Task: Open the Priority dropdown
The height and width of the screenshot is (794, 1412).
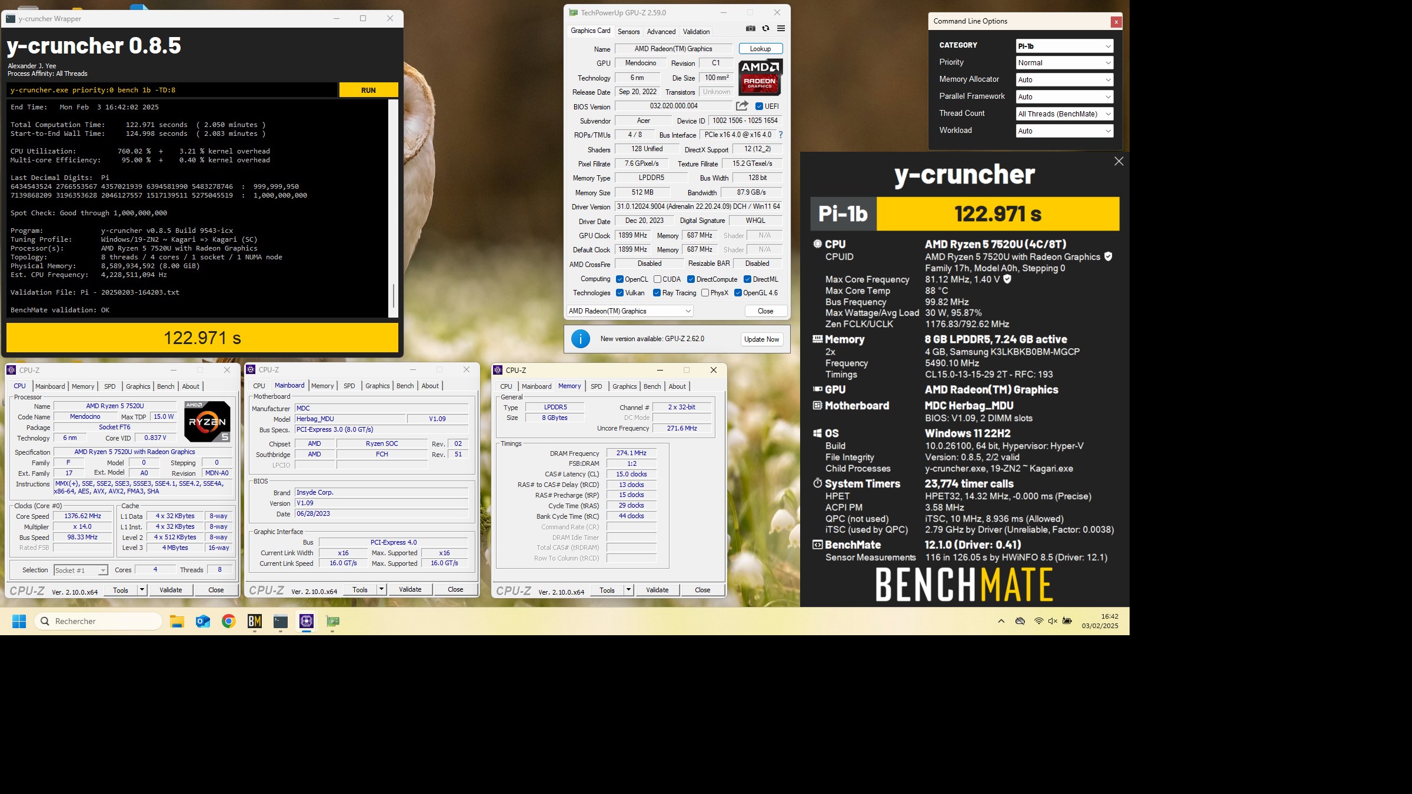Action: point(1064,63)
